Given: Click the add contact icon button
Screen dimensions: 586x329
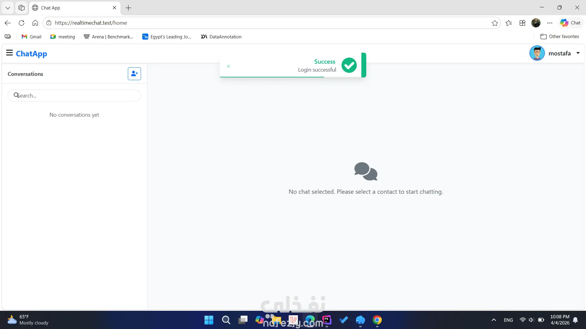Looking at the screenshot, I should [134, 74].
